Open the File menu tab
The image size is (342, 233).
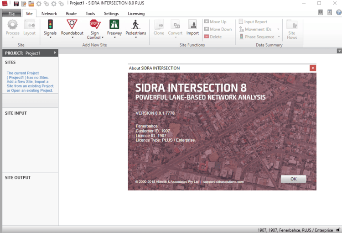coord(11,14)
